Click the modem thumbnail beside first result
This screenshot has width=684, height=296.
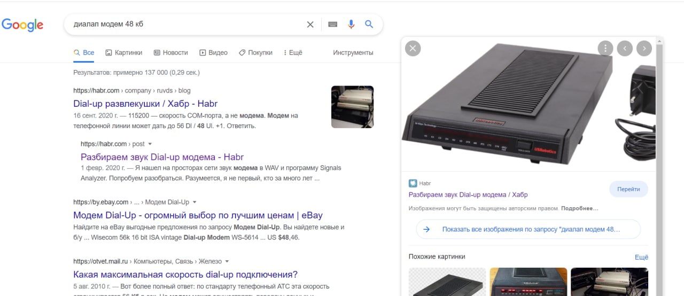pos(352,107)
